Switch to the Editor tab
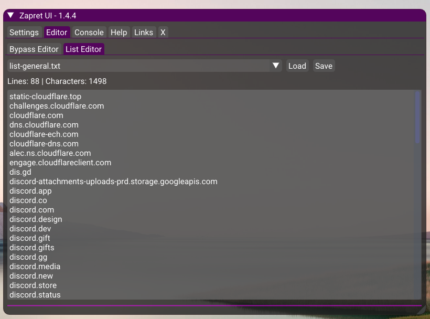This screenshot has height=319, width=430. tap(57, 33)
